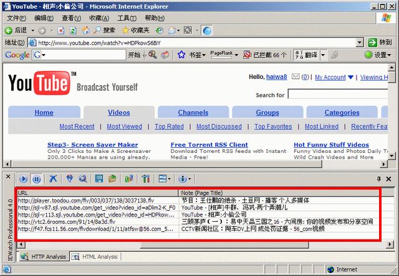Save the IEWatch log with the floppy disk icon

pos(99,179)
